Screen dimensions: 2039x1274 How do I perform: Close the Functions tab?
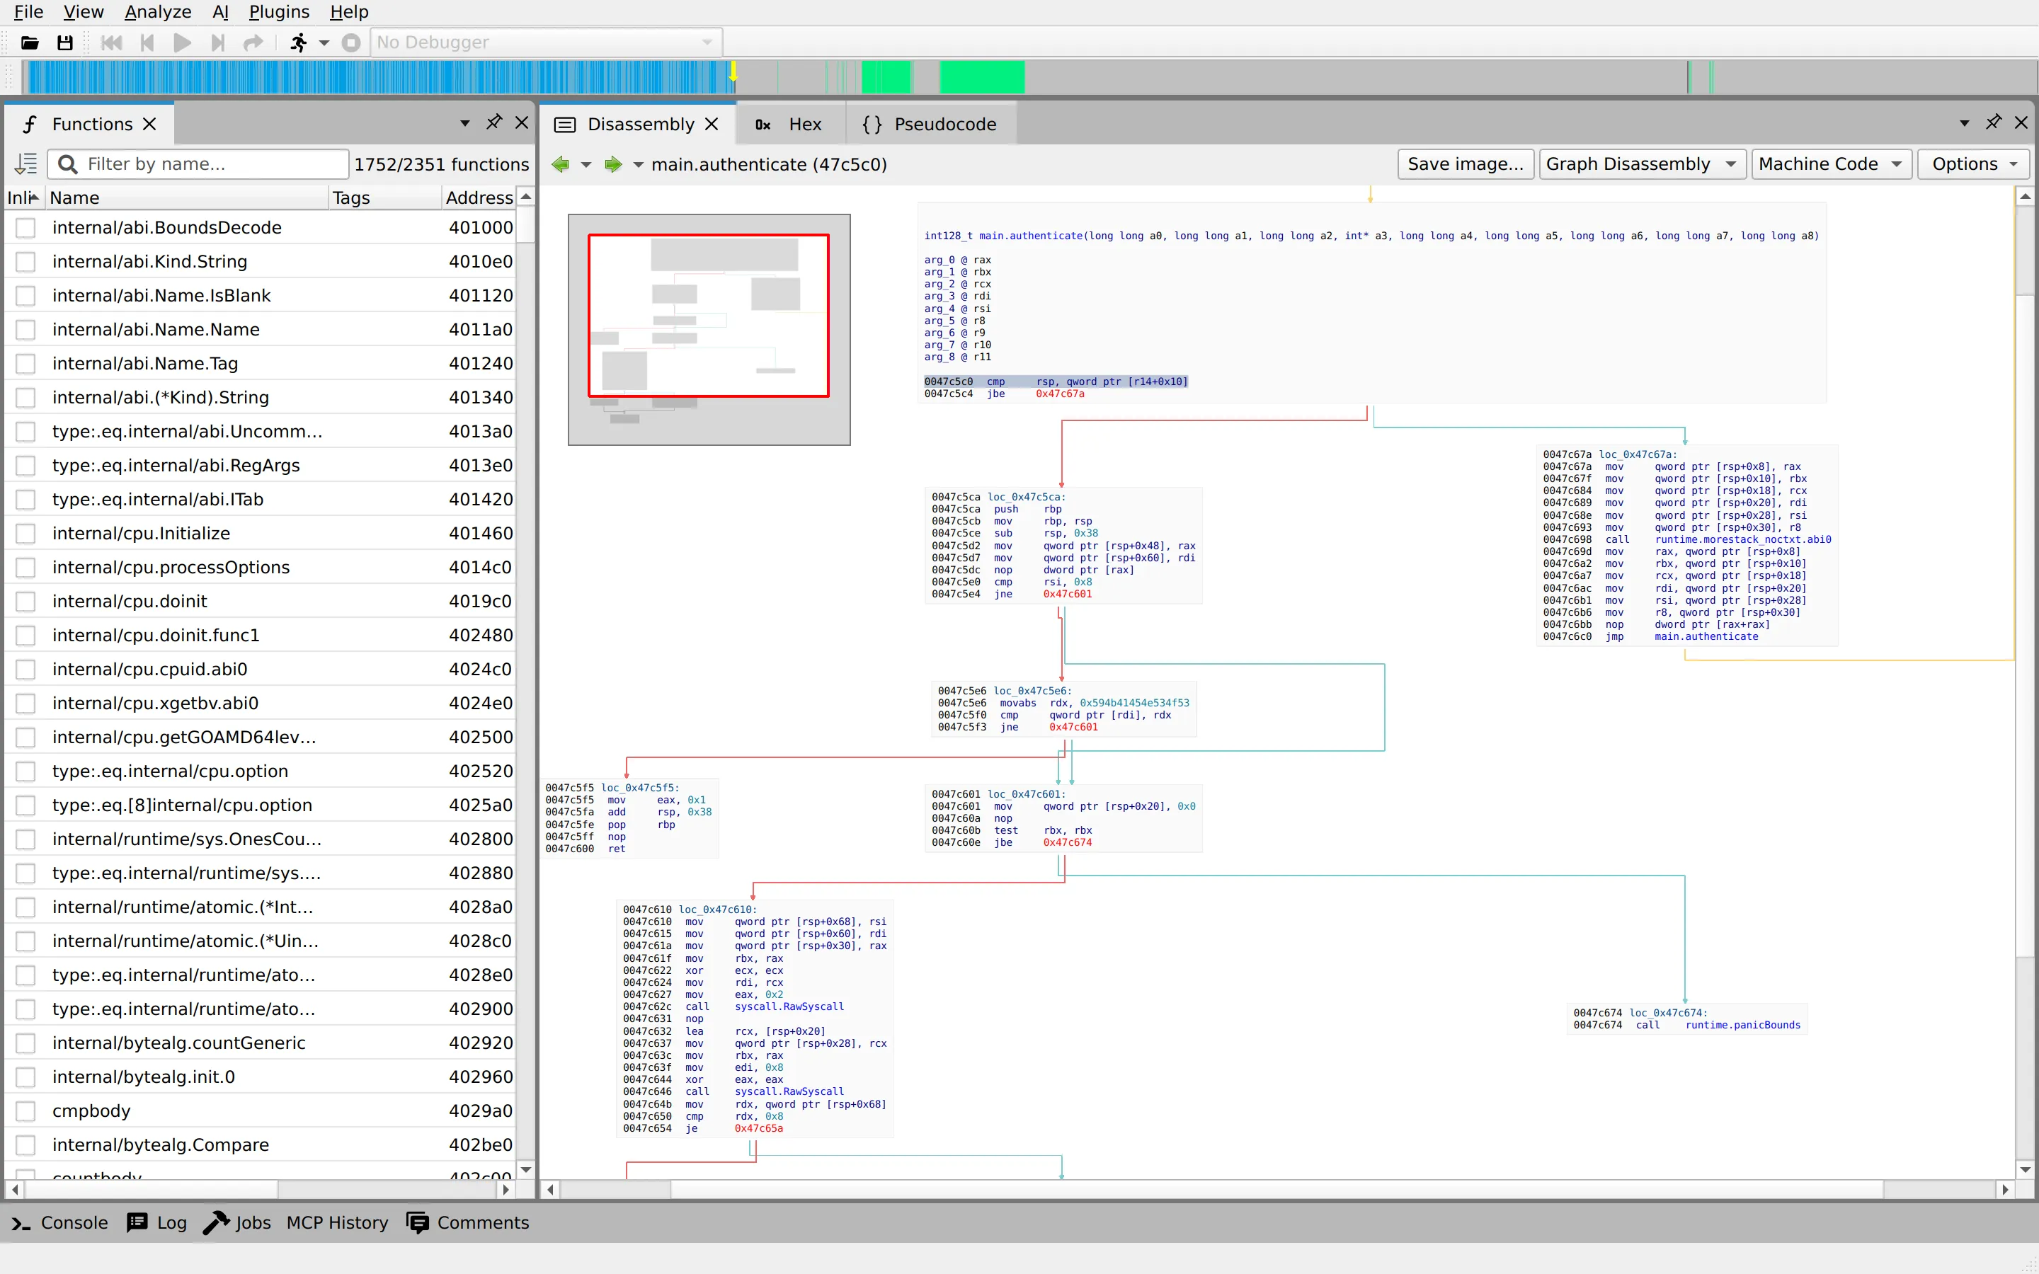tap(150, 124)
